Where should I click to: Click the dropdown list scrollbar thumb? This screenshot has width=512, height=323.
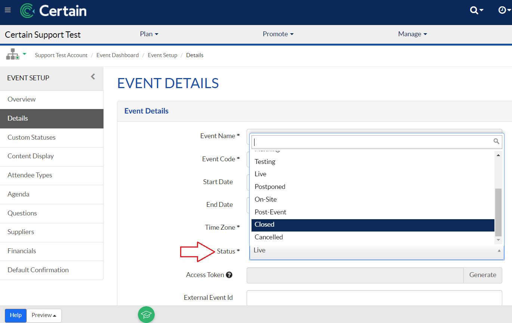(498, 212)
